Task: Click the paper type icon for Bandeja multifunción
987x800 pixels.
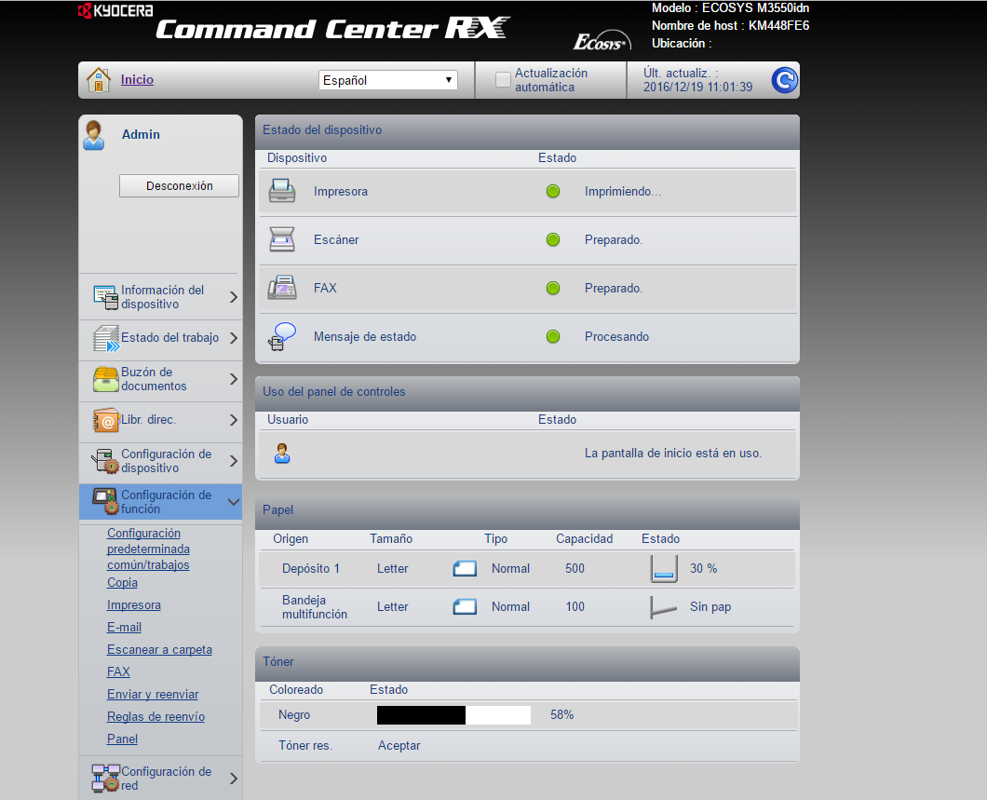Action: click(465, 607)
